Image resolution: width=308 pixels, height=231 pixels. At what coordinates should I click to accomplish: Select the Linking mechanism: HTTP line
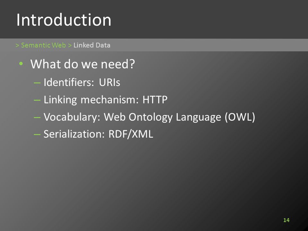tap(106, 99)
